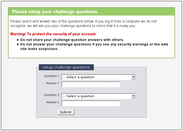Focus the Answer 1 text field

pos(90,84)
